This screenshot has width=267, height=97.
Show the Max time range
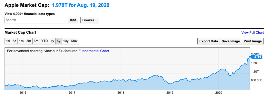pos(74,41)
